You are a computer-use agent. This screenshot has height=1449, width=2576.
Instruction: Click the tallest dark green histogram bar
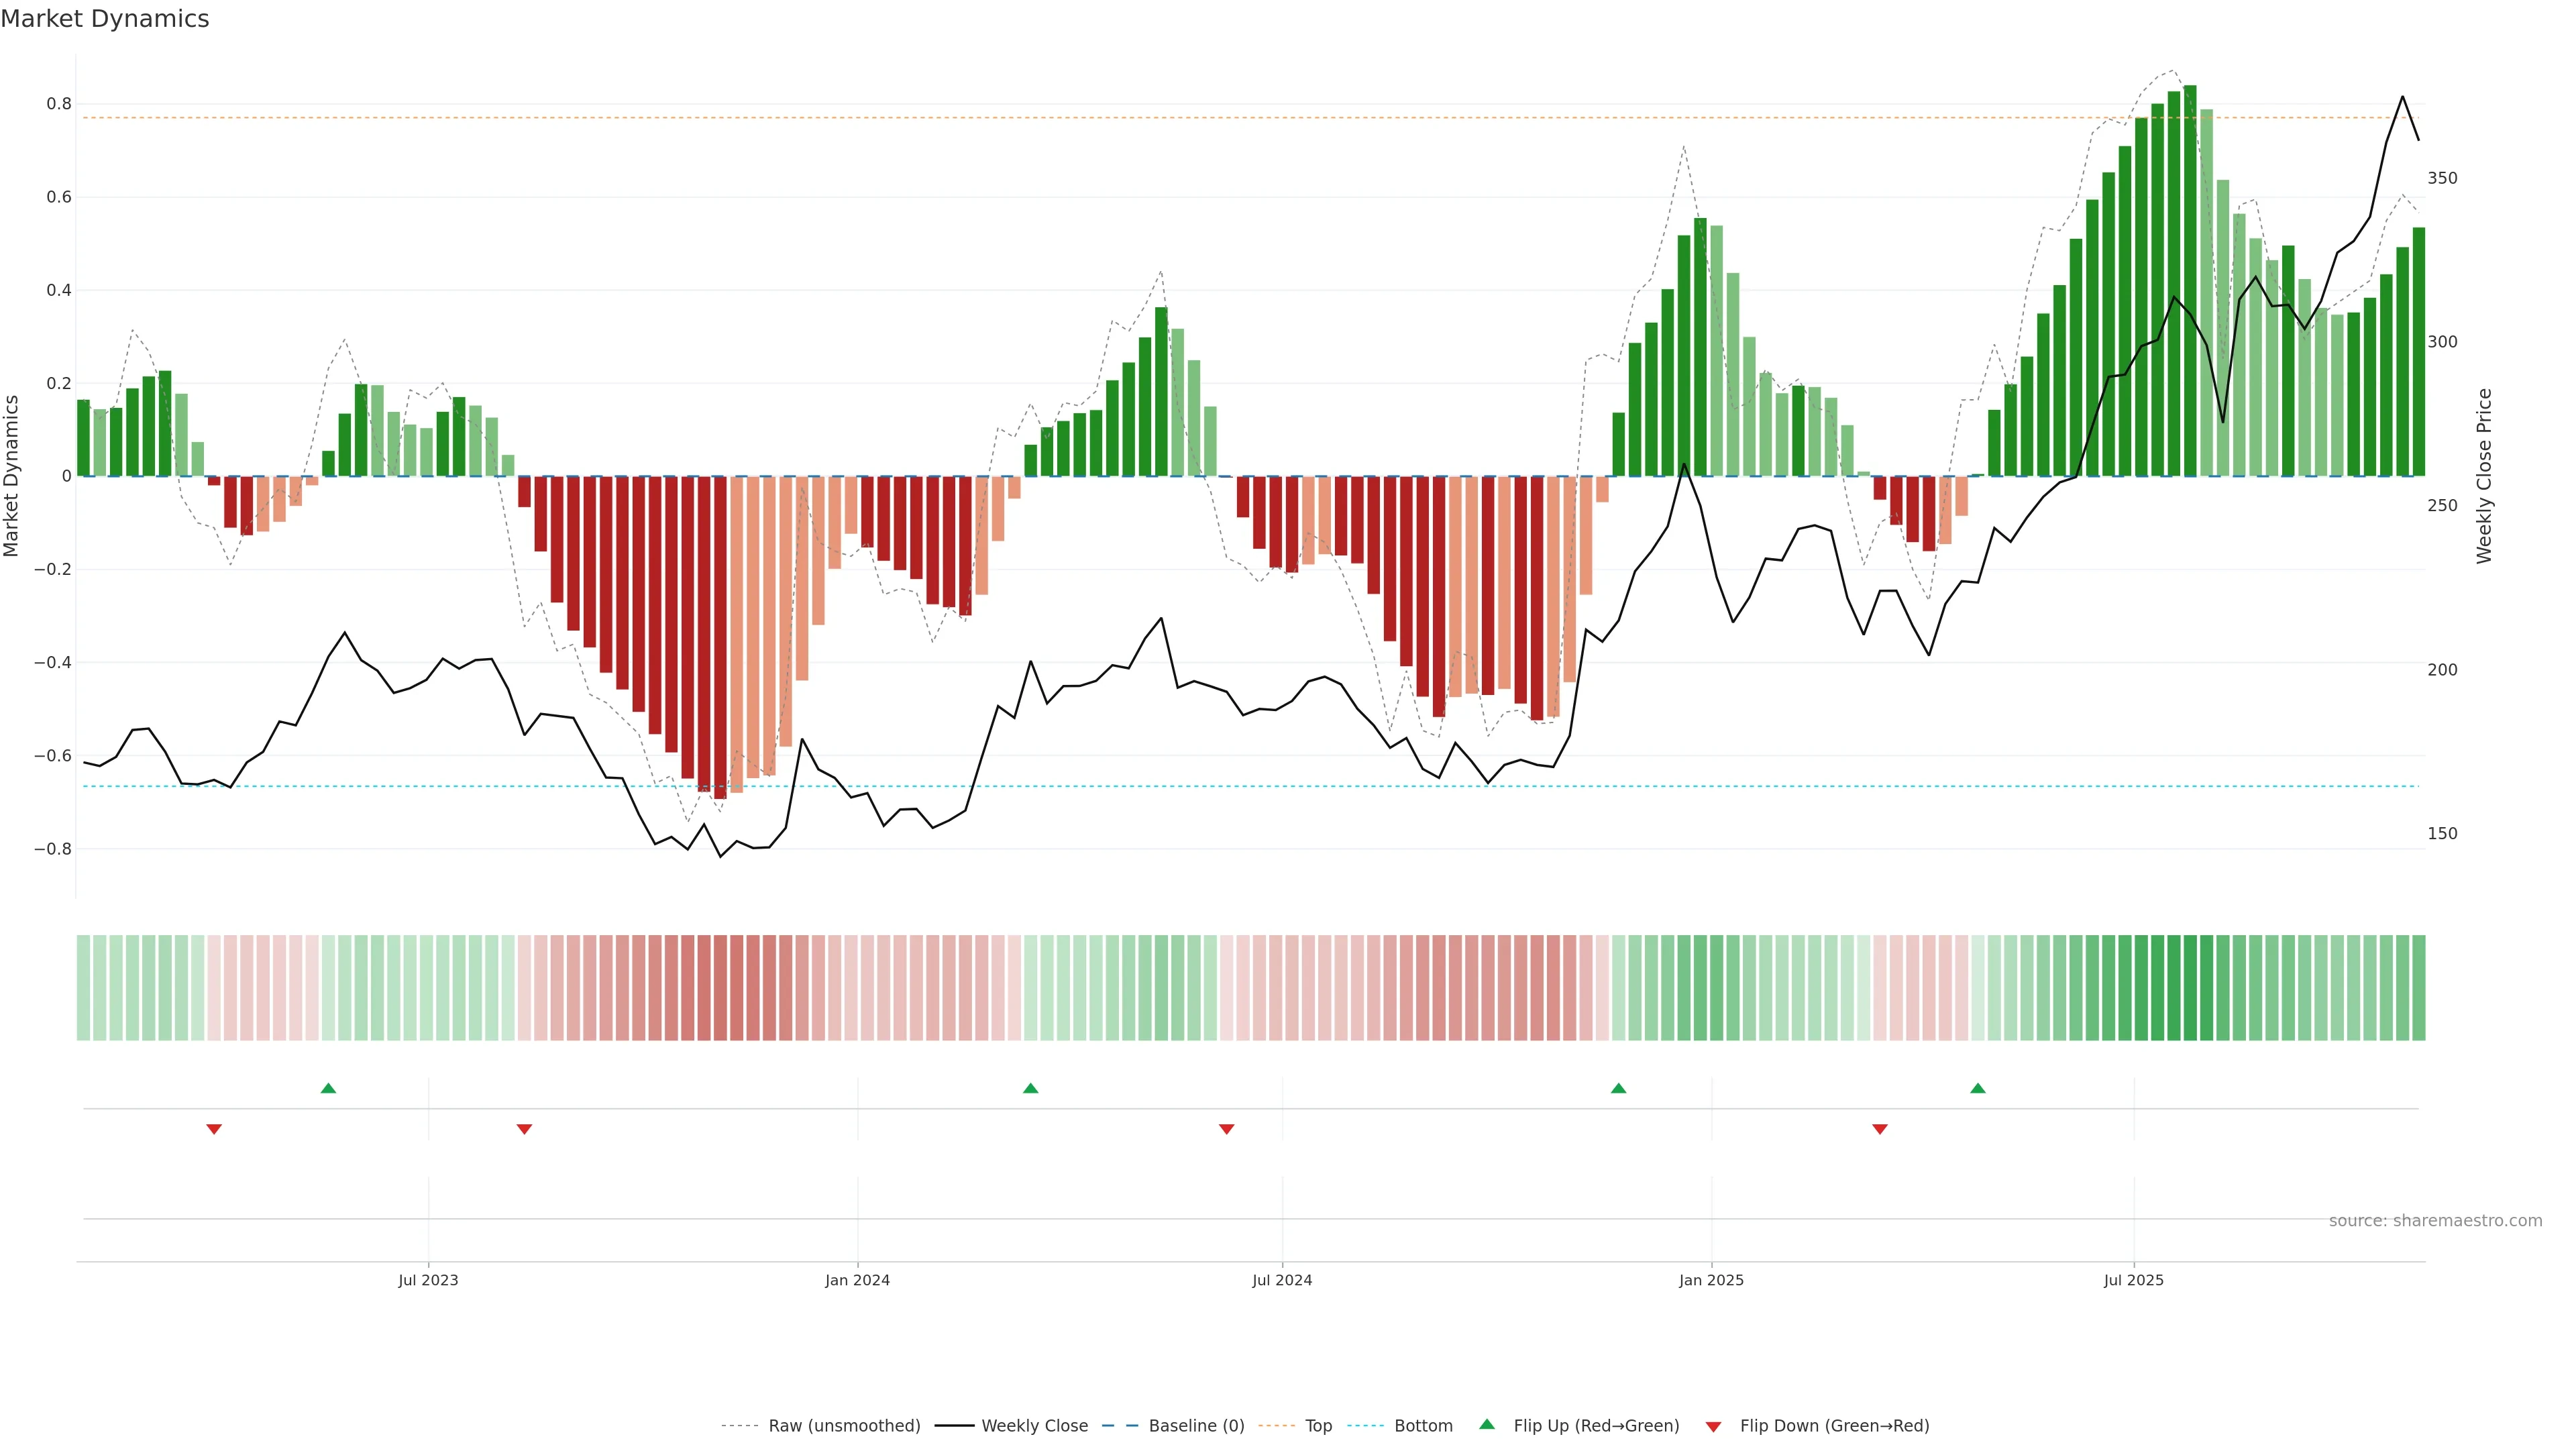tap(2190, 280)
